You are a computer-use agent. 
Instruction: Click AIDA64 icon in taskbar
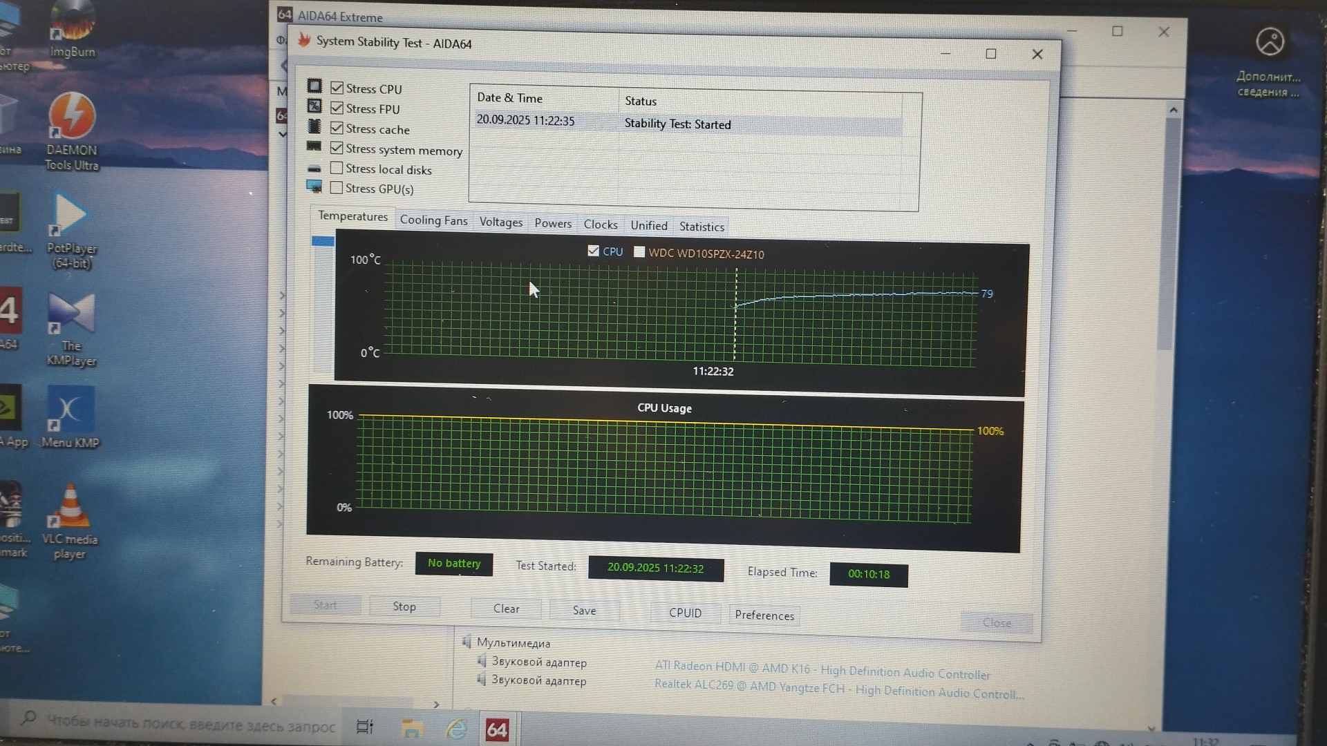point(497,729)
